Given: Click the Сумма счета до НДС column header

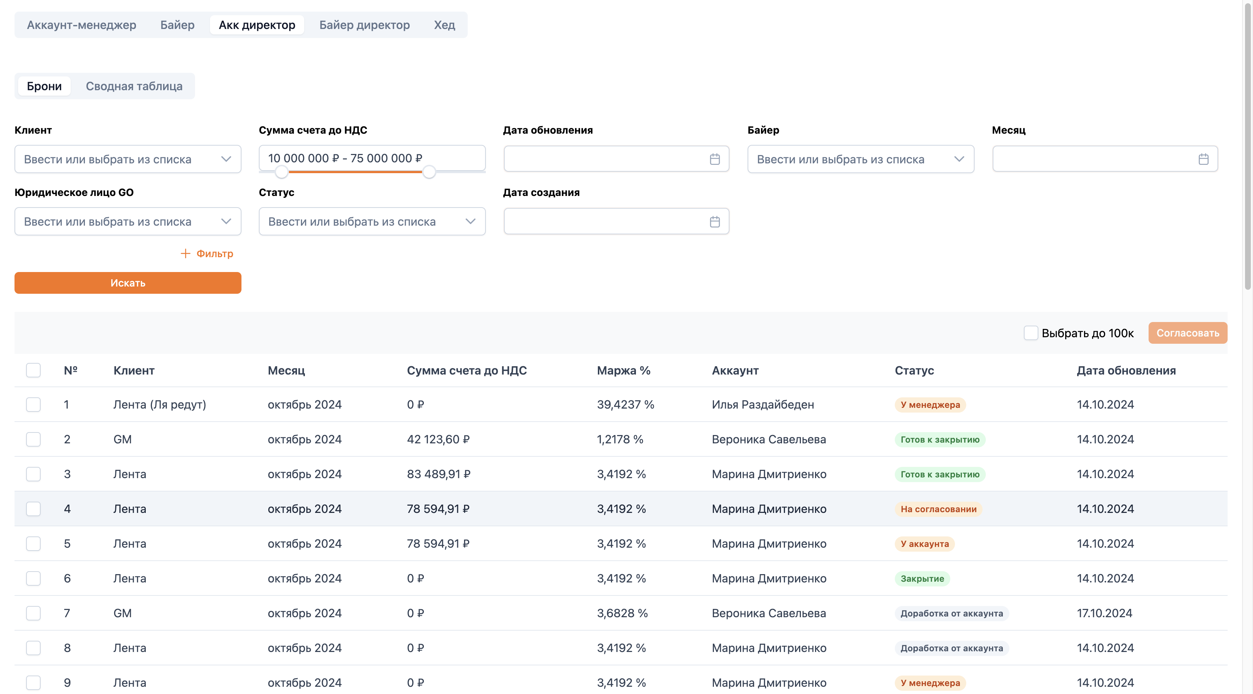Looking at the screenshot, I should [467, 370].
